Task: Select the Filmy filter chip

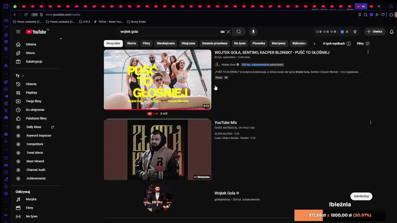Action: point(146,43)
